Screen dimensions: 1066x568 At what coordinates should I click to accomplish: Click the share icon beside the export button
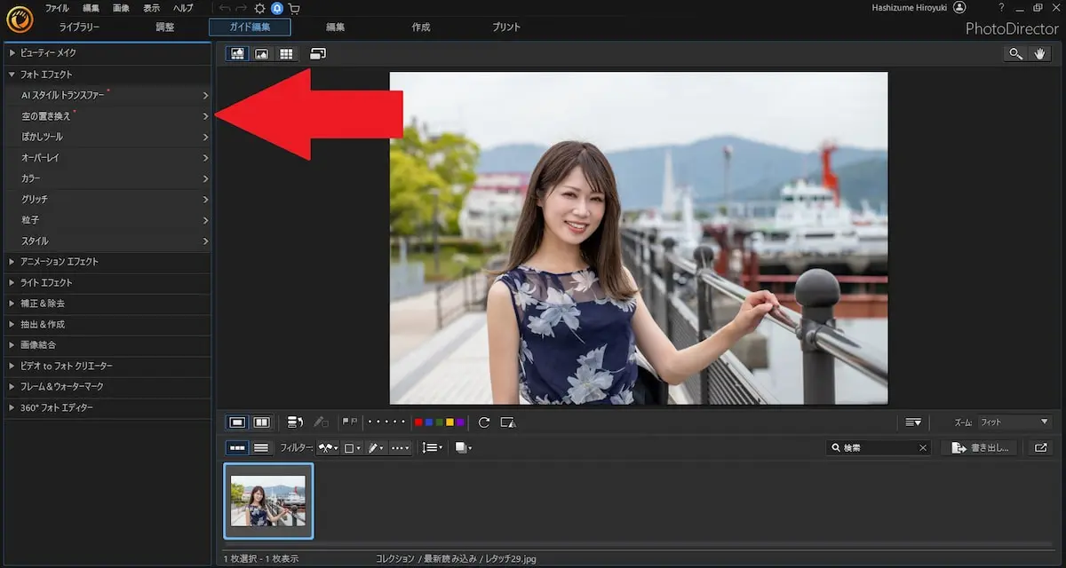click(1040, 448)
